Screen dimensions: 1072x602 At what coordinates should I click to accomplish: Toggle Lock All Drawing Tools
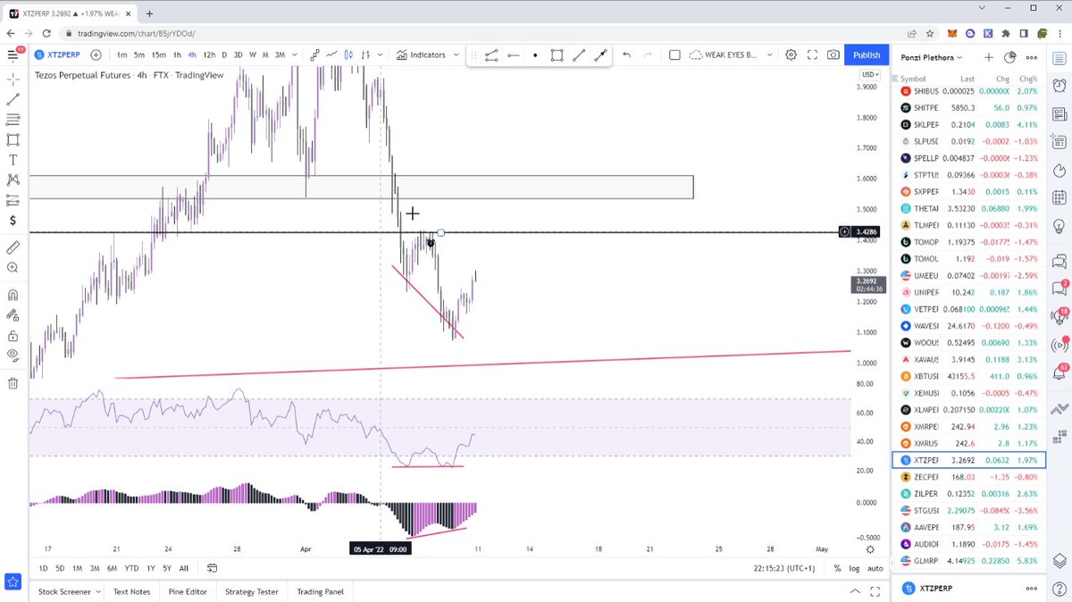[13, 336]
